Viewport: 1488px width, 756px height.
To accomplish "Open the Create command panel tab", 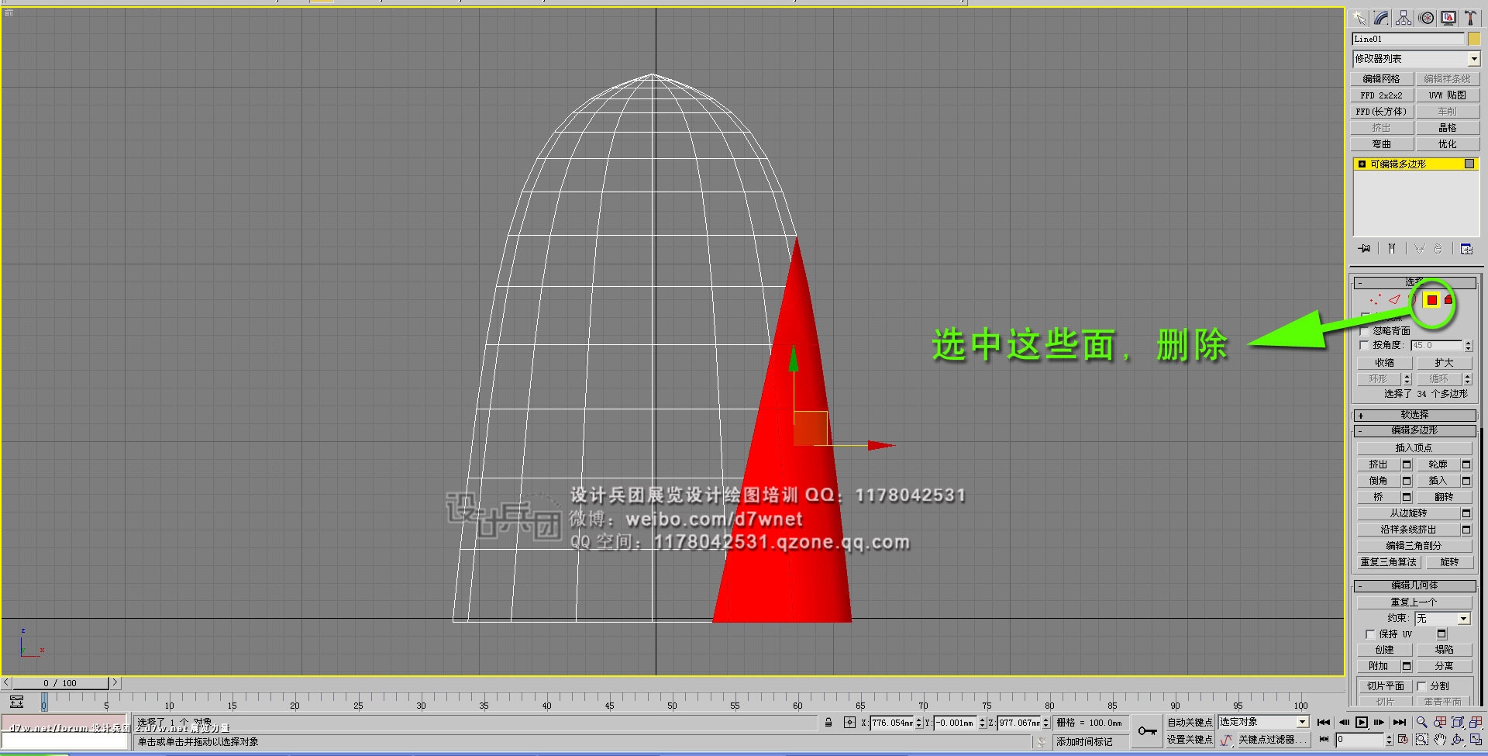I will click(x=1359, y=18).
